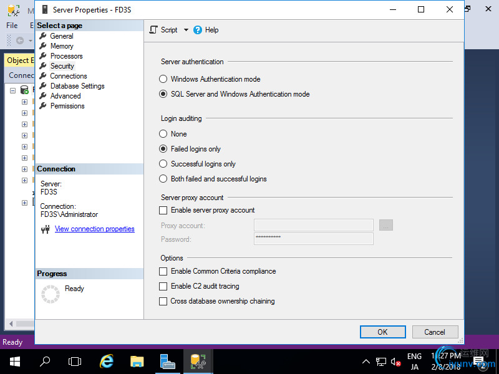Open the Permissions page
499x374 pixels.
(67, 106)
